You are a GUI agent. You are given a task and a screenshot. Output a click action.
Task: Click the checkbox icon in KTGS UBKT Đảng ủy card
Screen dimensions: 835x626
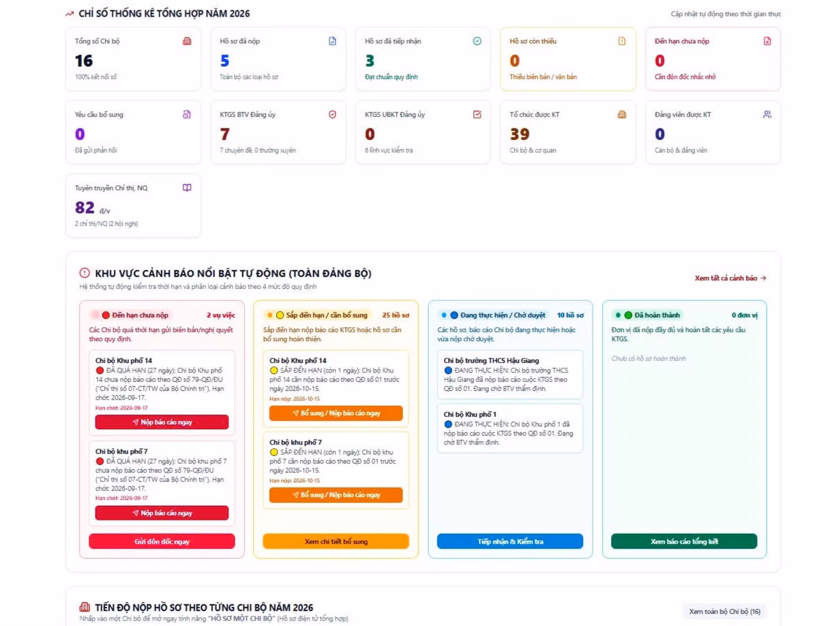(477, 114)
